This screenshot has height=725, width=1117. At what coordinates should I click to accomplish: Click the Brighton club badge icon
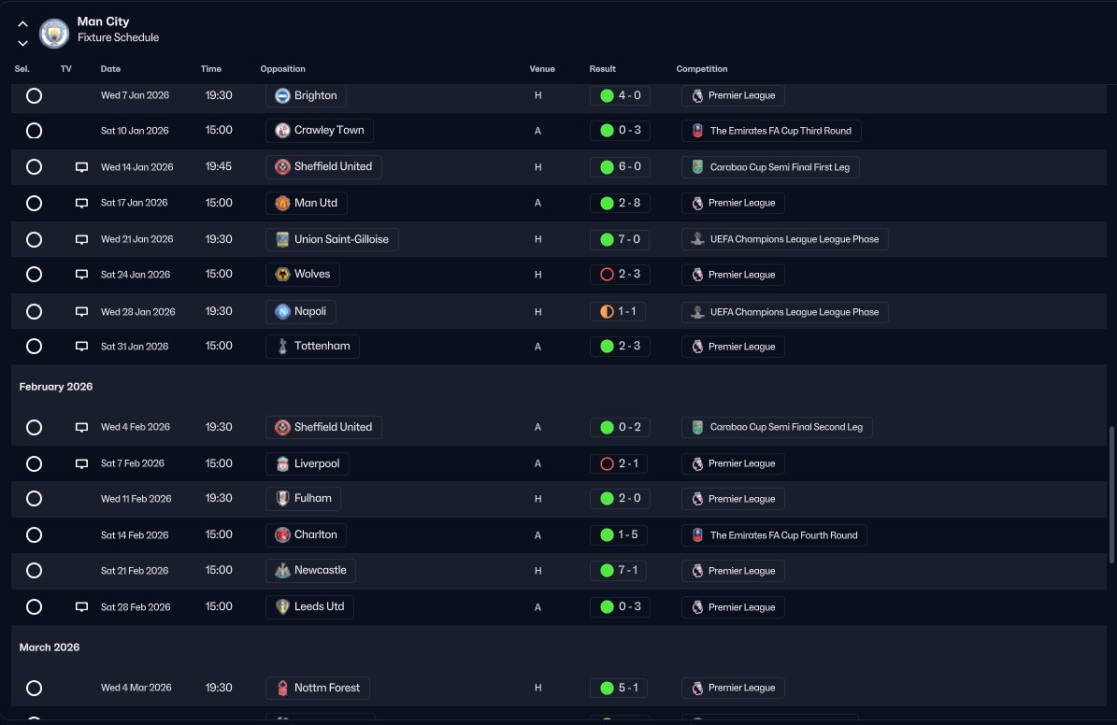tap(282, 95)
